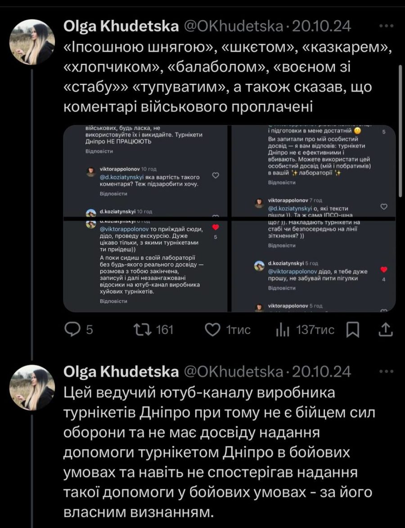
Task: Bookmark the first tweet
Action: click(352, 330)
